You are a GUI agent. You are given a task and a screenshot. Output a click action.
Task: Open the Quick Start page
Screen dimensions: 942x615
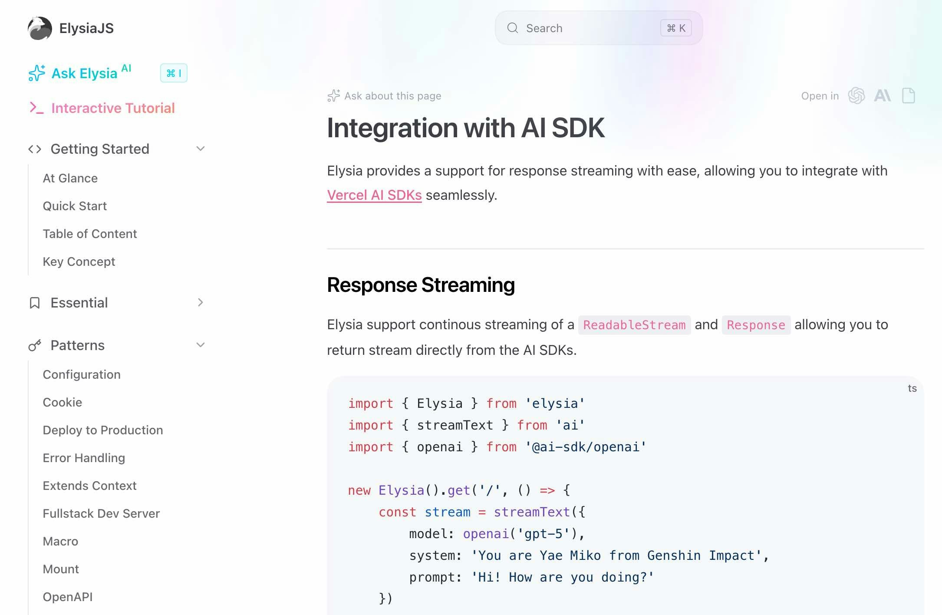[75, 206]
